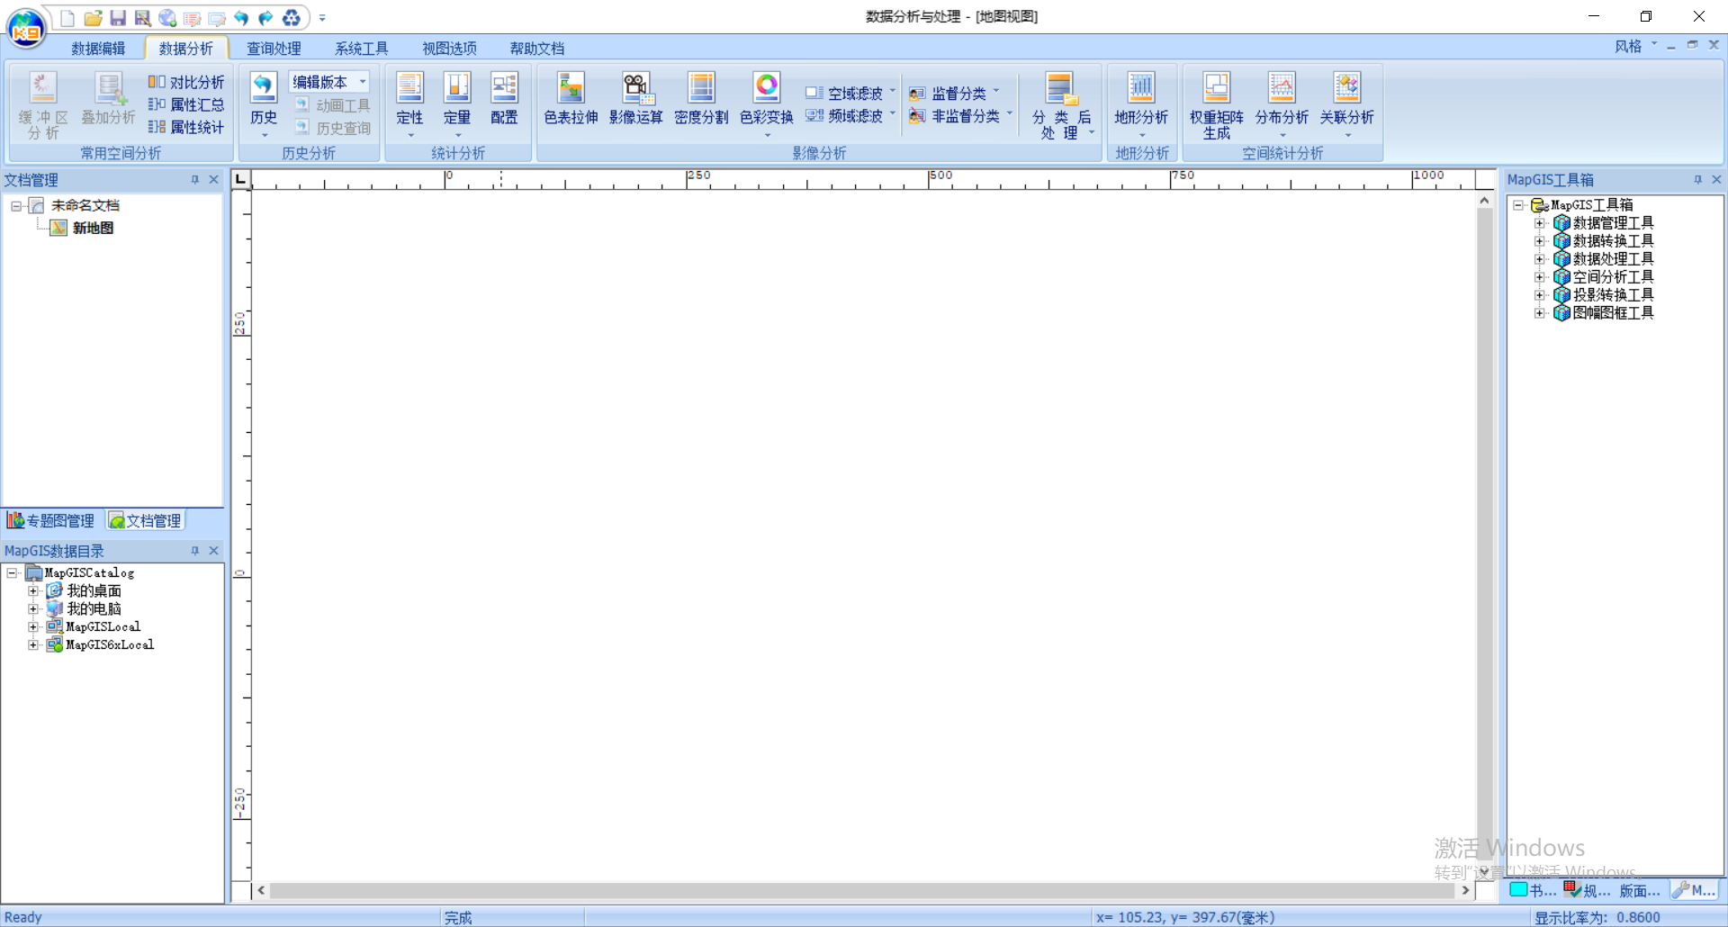Toggle pin on MapGIS数据目录 panel

[195, 551]
